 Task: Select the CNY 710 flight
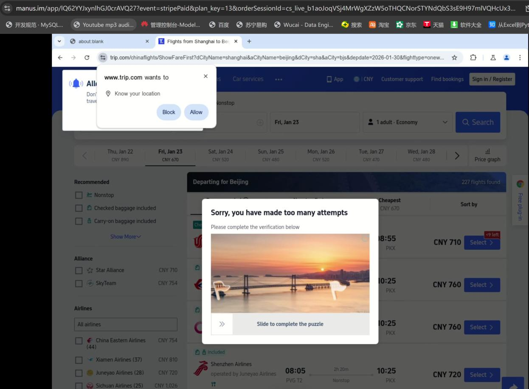coord(482,242)
